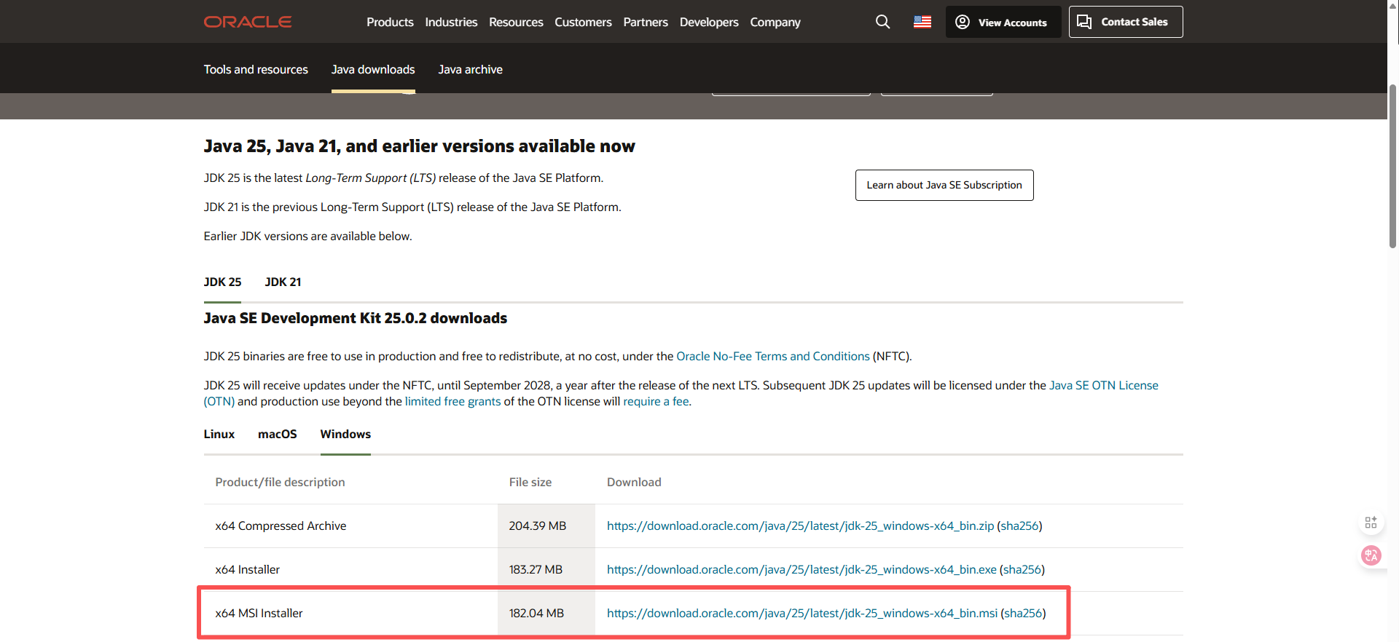1399x642 pixels.
Task: Click the floating grid apps icon
Action: pos(1371,523)
